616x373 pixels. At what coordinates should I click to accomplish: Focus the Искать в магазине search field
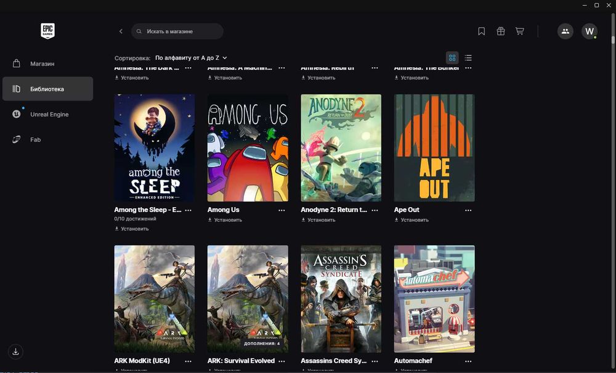(x=177, y=31)
